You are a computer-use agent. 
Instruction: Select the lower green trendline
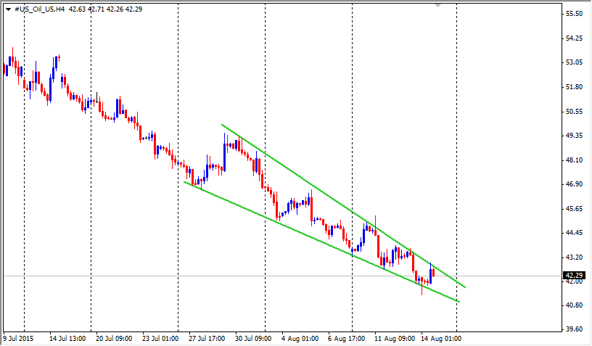pos(321,242)
